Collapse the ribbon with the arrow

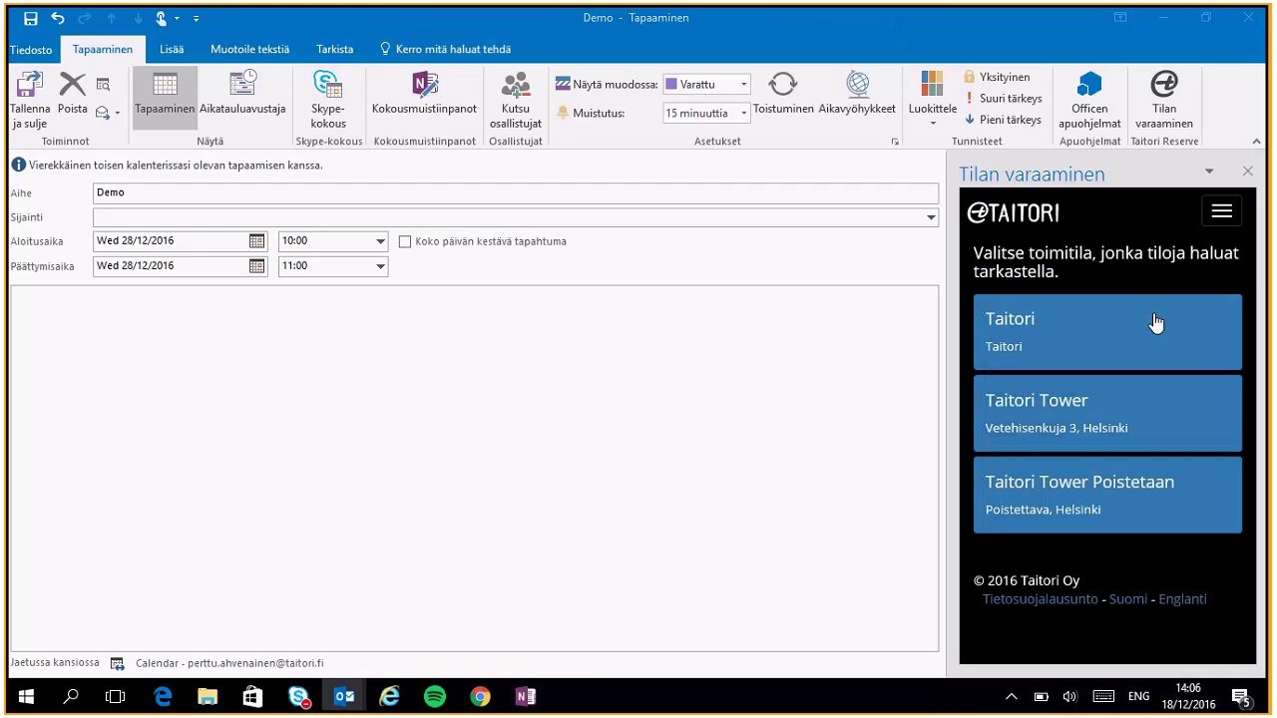tap(1256, 142)
